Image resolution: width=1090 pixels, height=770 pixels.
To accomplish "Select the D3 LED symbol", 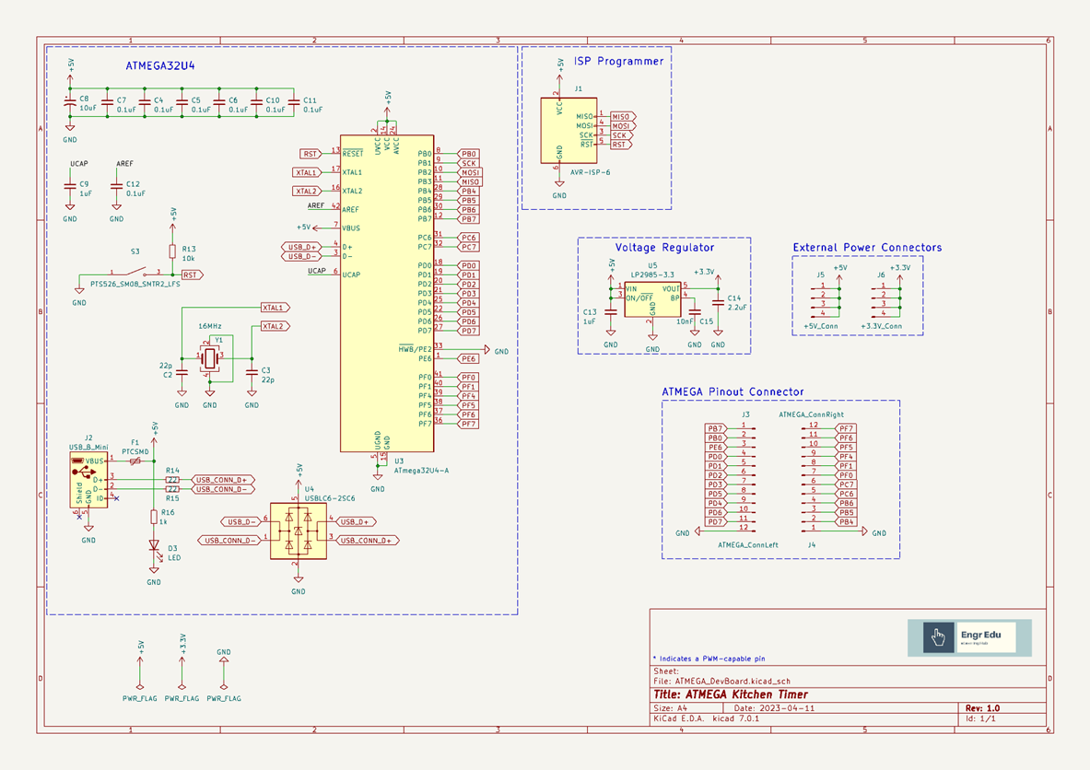I will pos(154,546).
